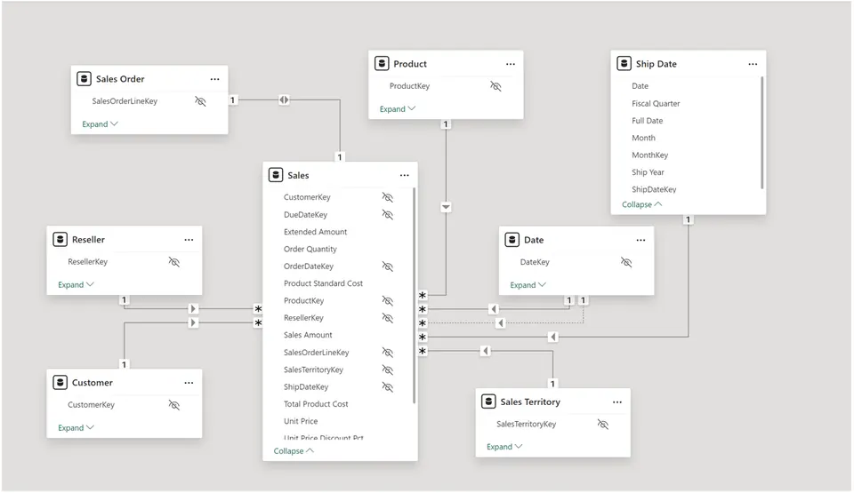Expand the Product table
The image size is (854, 493).
coord(397,109)
